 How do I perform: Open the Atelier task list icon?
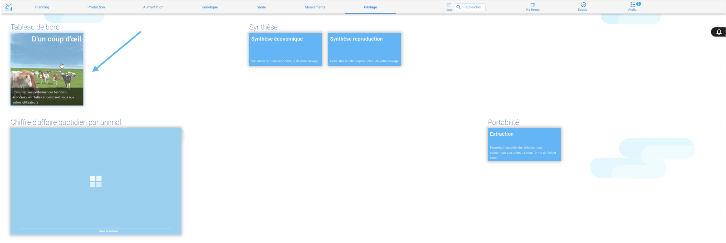(632, 5)
